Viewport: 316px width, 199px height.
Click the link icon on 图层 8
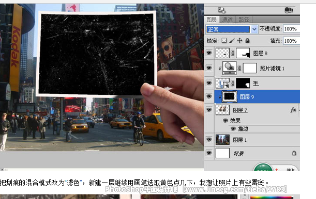(233, 53)
